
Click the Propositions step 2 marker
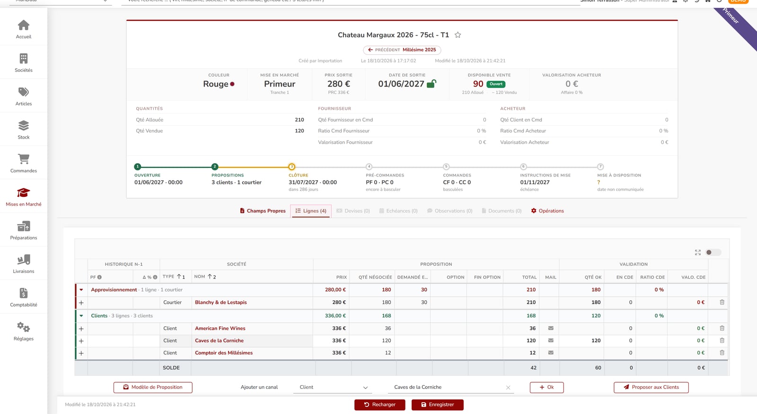point(215,167)
